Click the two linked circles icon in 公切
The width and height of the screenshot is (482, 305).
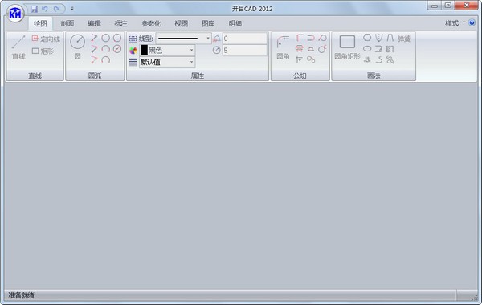(x=311, y=59)
